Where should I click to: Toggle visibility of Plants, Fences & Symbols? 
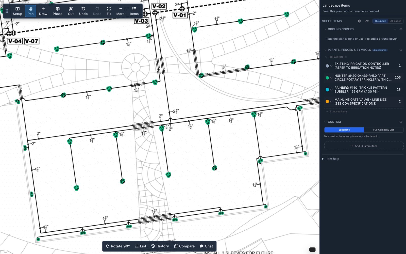point(401,50)
